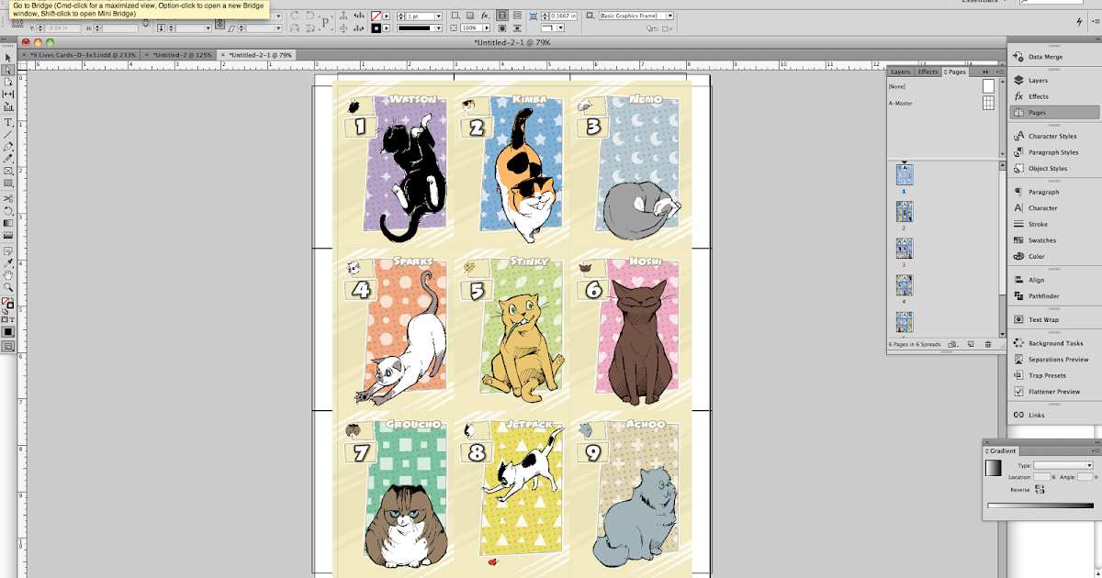Select the Page tool

coord(8,82)
